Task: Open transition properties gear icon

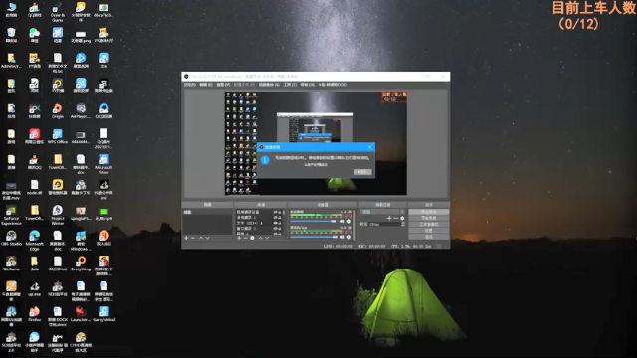Action: (x=402, y=218)
